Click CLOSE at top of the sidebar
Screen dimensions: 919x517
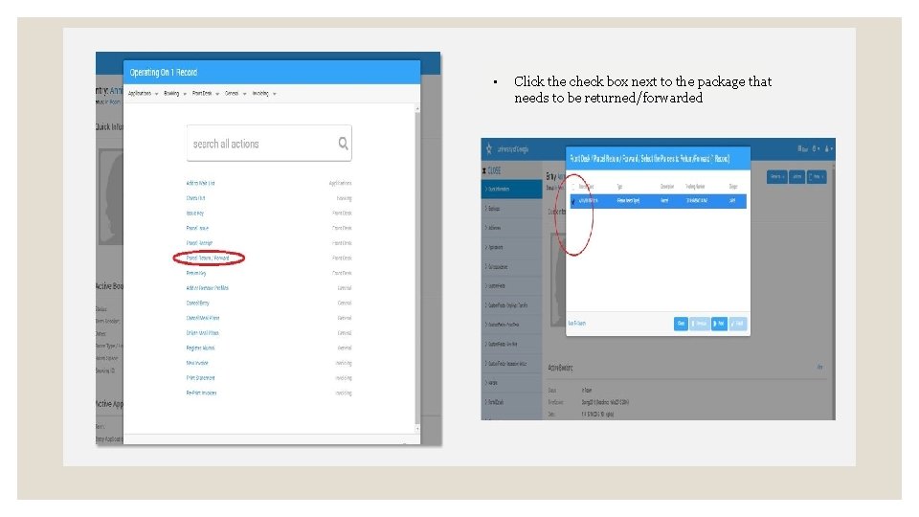click(492, 170)
